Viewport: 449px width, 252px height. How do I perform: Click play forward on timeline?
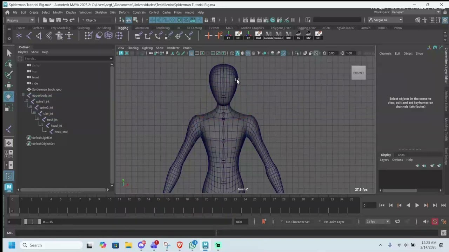click(x=417, y=205)
